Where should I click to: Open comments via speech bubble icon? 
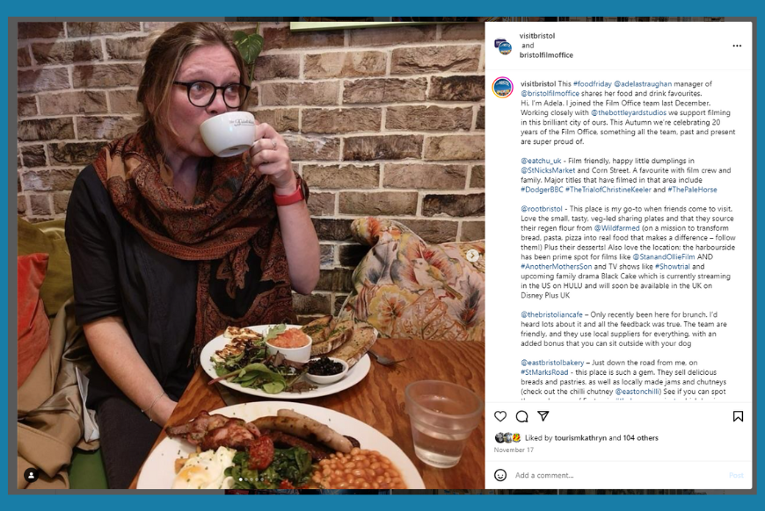click(522, 416)
